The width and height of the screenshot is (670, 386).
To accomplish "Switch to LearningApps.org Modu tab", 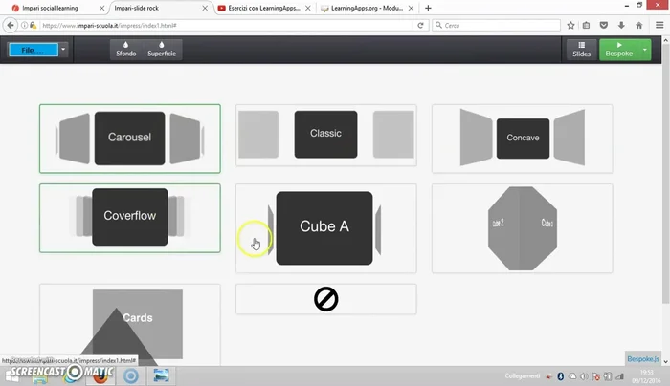I will (367, 8).
